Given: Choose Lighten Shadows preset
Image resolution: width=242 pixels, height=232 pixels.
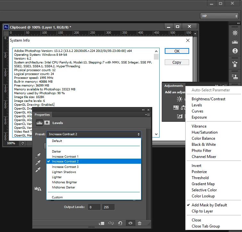Looking at the screenshot, I should pyautogui.click(x=94, y=172).
